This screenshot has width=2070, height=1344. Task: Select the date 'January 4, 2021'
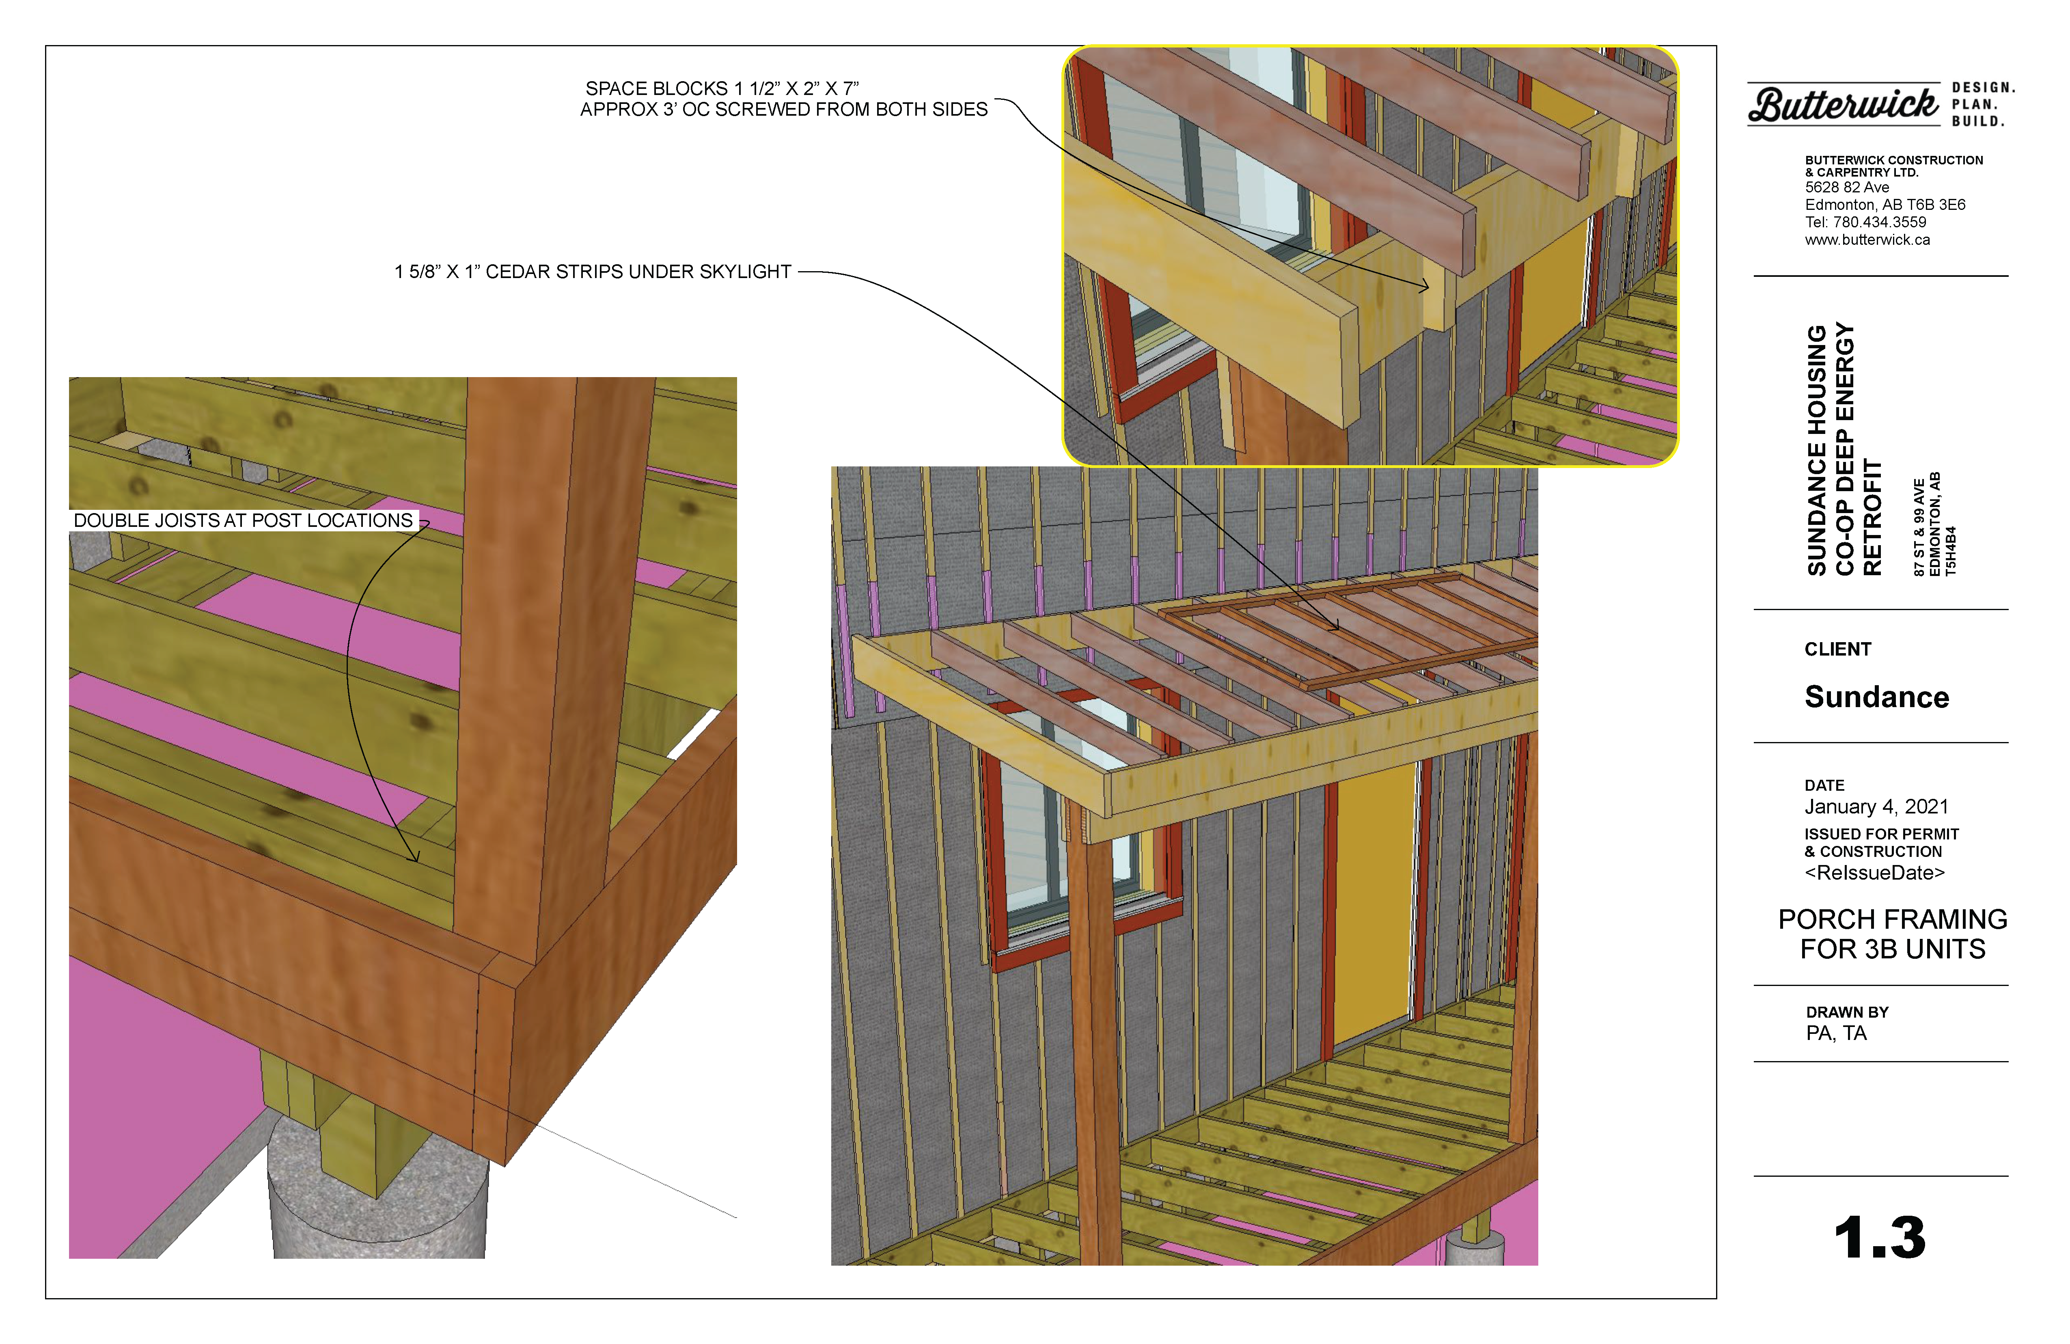point(1877,807)
